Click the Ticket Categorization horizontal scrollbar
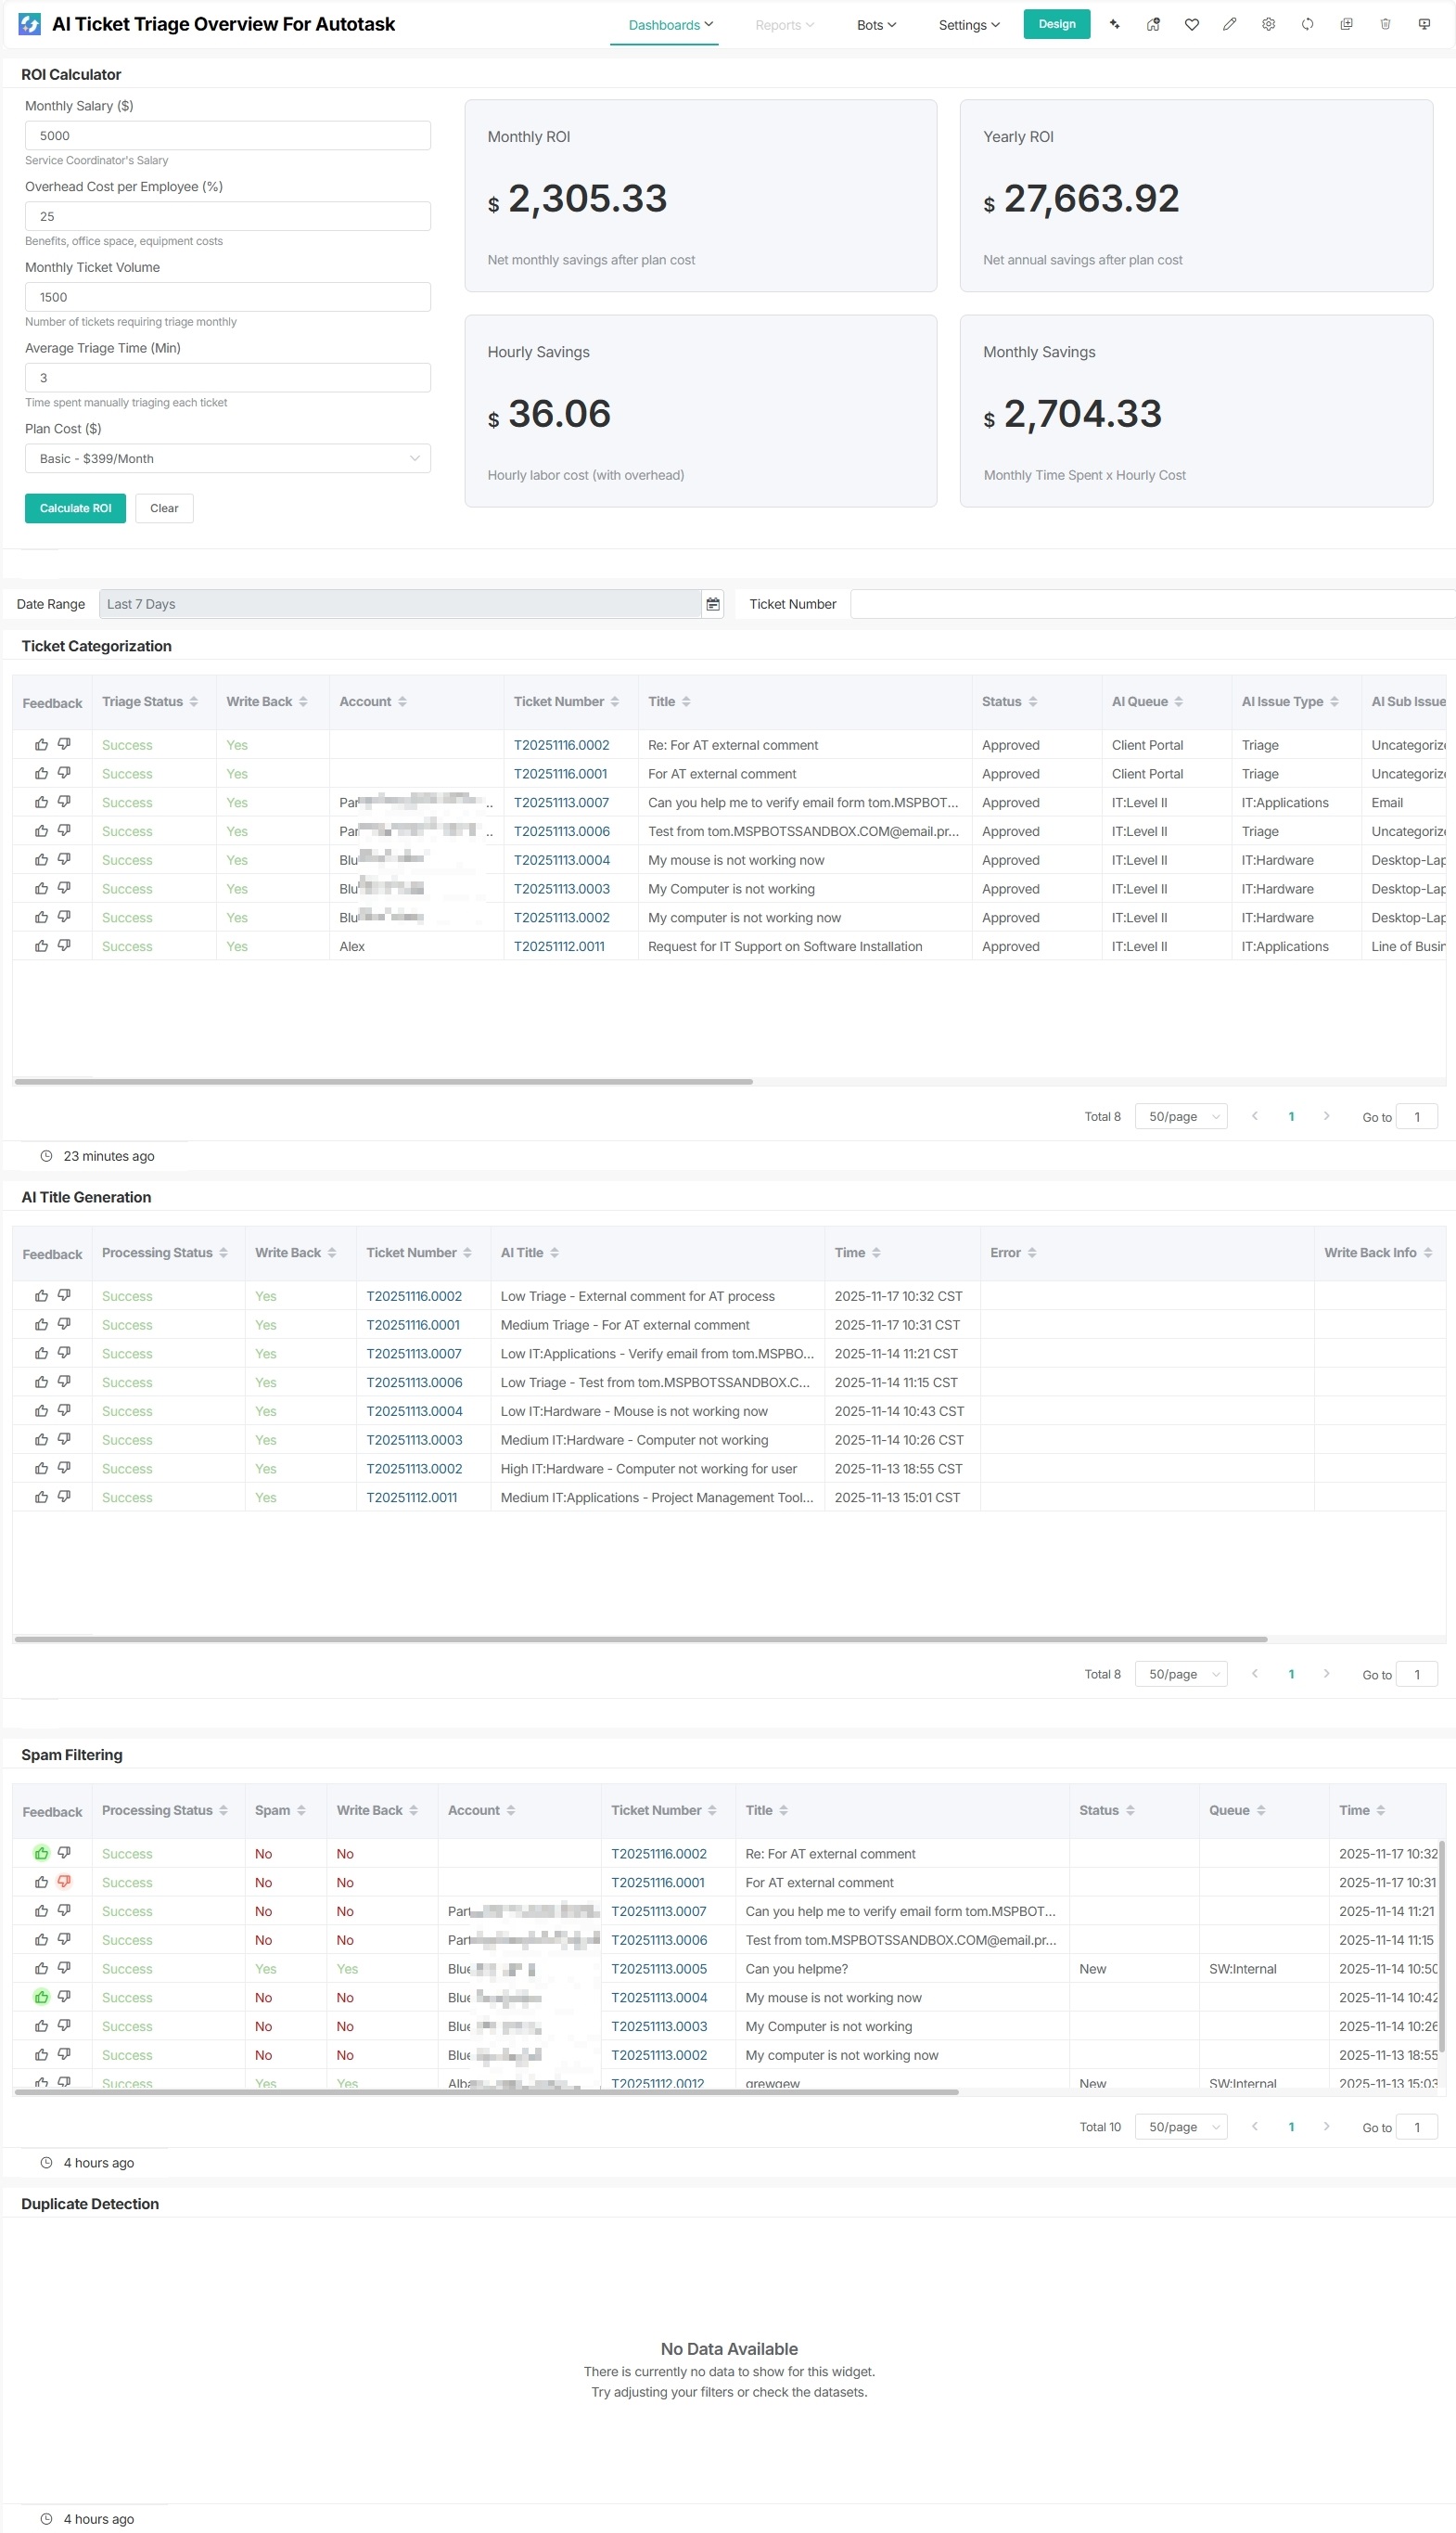 (x=383, y=1082)
